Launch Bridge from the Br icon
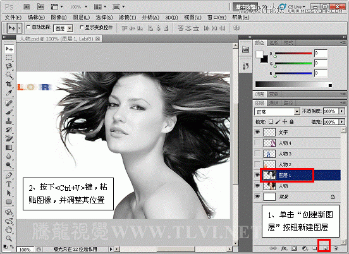This screenshot has width=349, height=254. coord(27,7)
